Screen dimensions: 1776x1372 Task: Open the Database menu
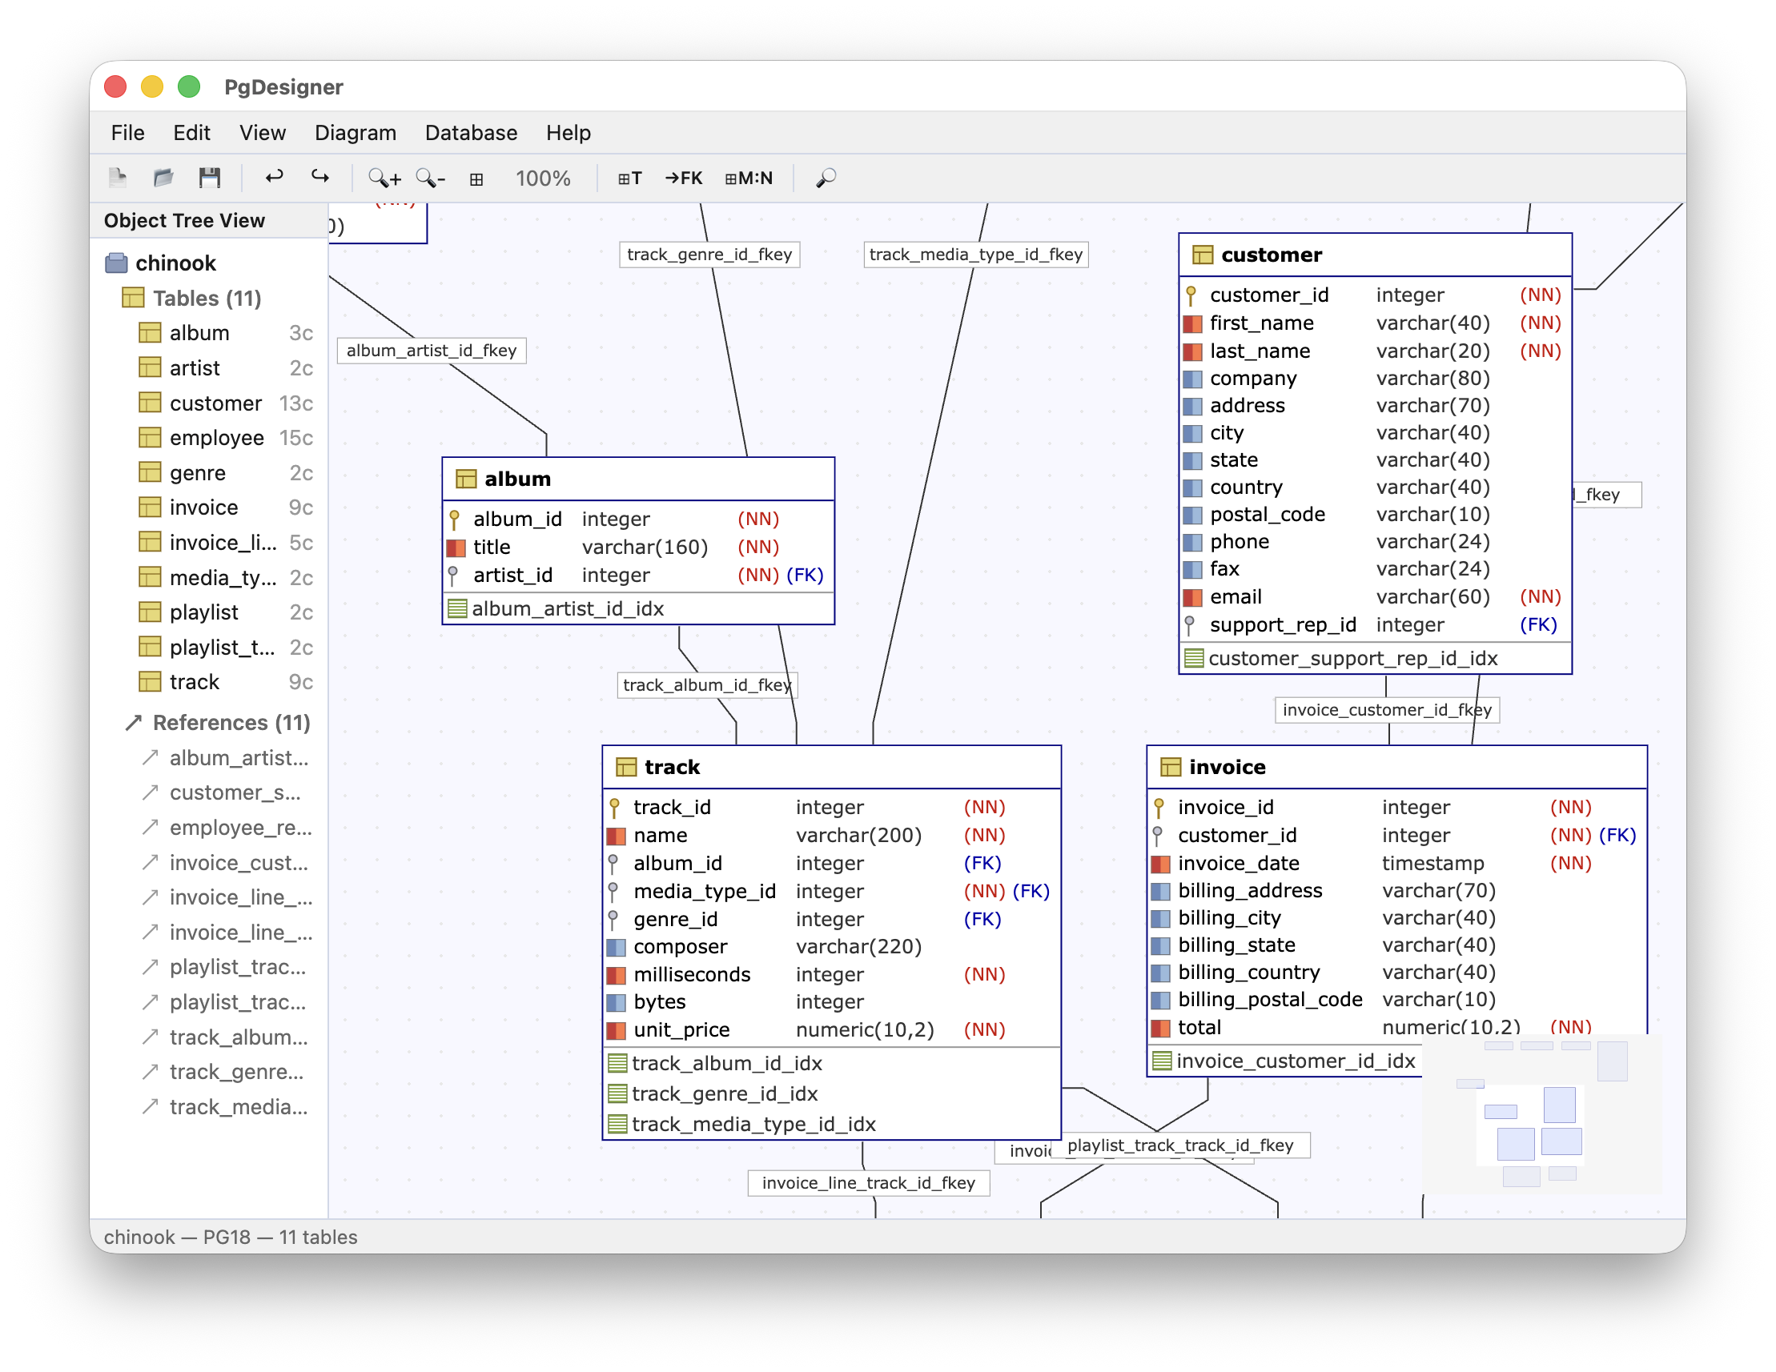coord(471,133)
